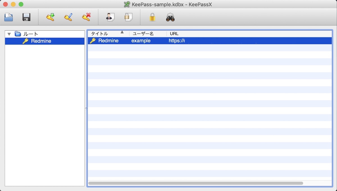Sort entries by ユーザー名 column header
337x191 pixels.
point(143,34)
